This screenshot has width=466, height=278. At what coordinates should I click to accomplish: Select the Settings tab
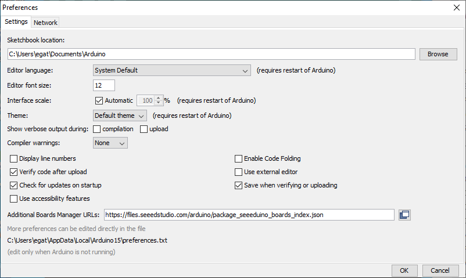(x=16, y=21)
